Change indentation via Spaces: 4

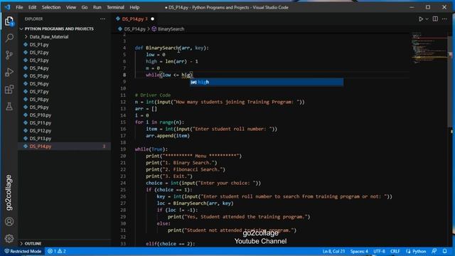pos(359,251)
